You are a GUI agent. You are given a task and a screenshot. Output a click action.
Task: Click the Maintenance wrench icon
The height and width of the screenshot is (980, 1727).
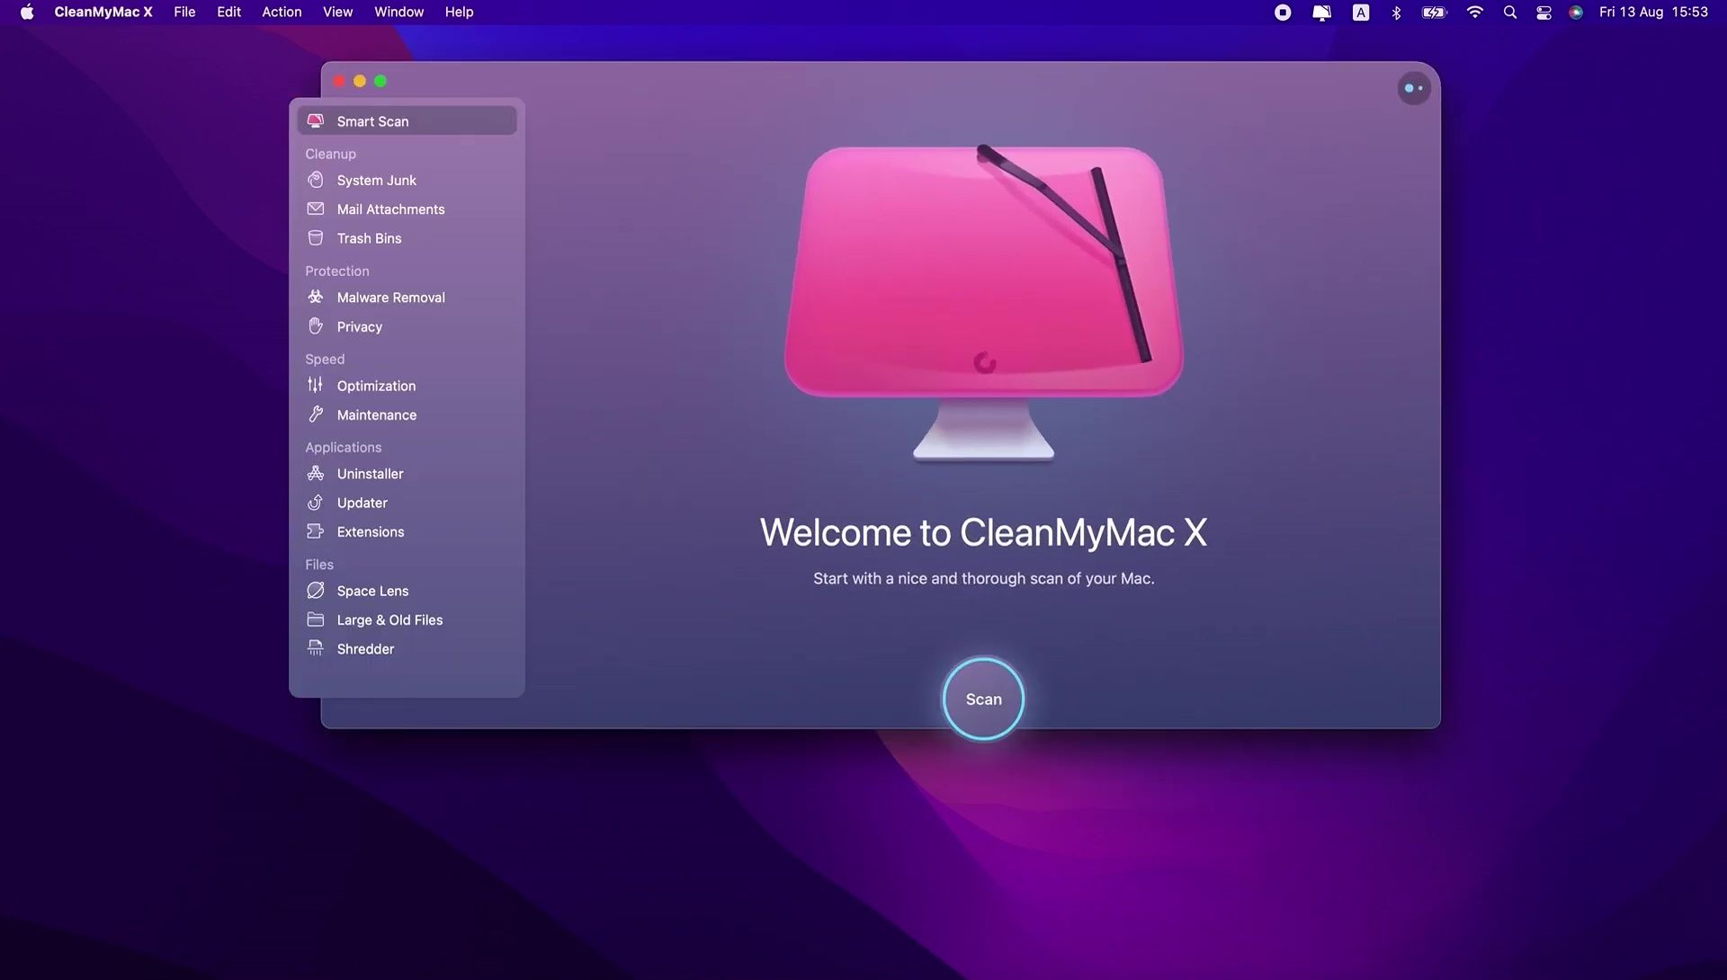pos(316,414)
